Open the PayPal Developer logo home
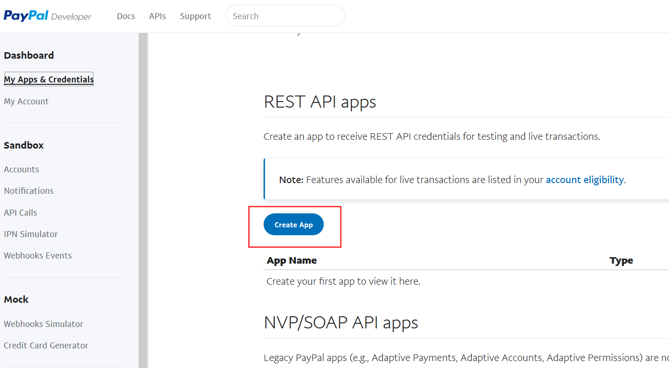The image size is (669, 368). click(x=48, y=16)
